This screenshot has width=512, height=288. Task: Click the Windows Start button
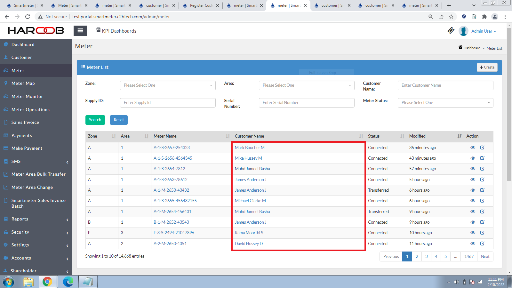click(x=9, y=282)
